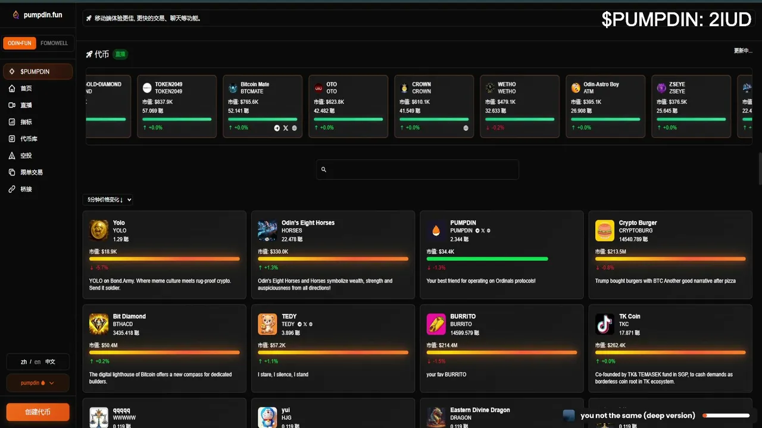The image size is (762, 428).
Task: Click the Odin-Astro Boy avatar icon
Action: (x=576, y=88)
